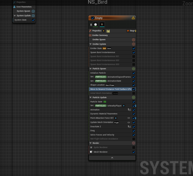Click the infinity icon beside Particle State
193x176 pixels.
(x=105, y=102)
